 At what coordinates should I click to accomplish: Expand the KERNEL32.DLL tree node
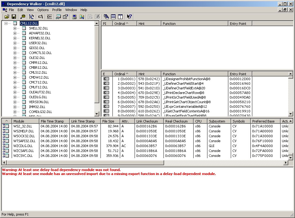[x=15, y=38]
